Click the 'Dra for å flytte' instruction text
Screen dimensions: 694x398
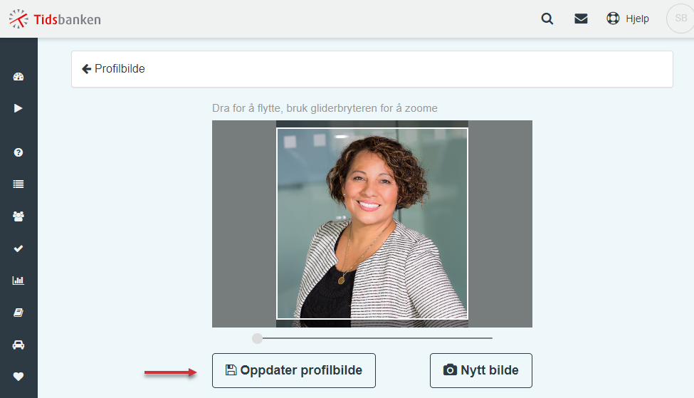coord(325,108)
